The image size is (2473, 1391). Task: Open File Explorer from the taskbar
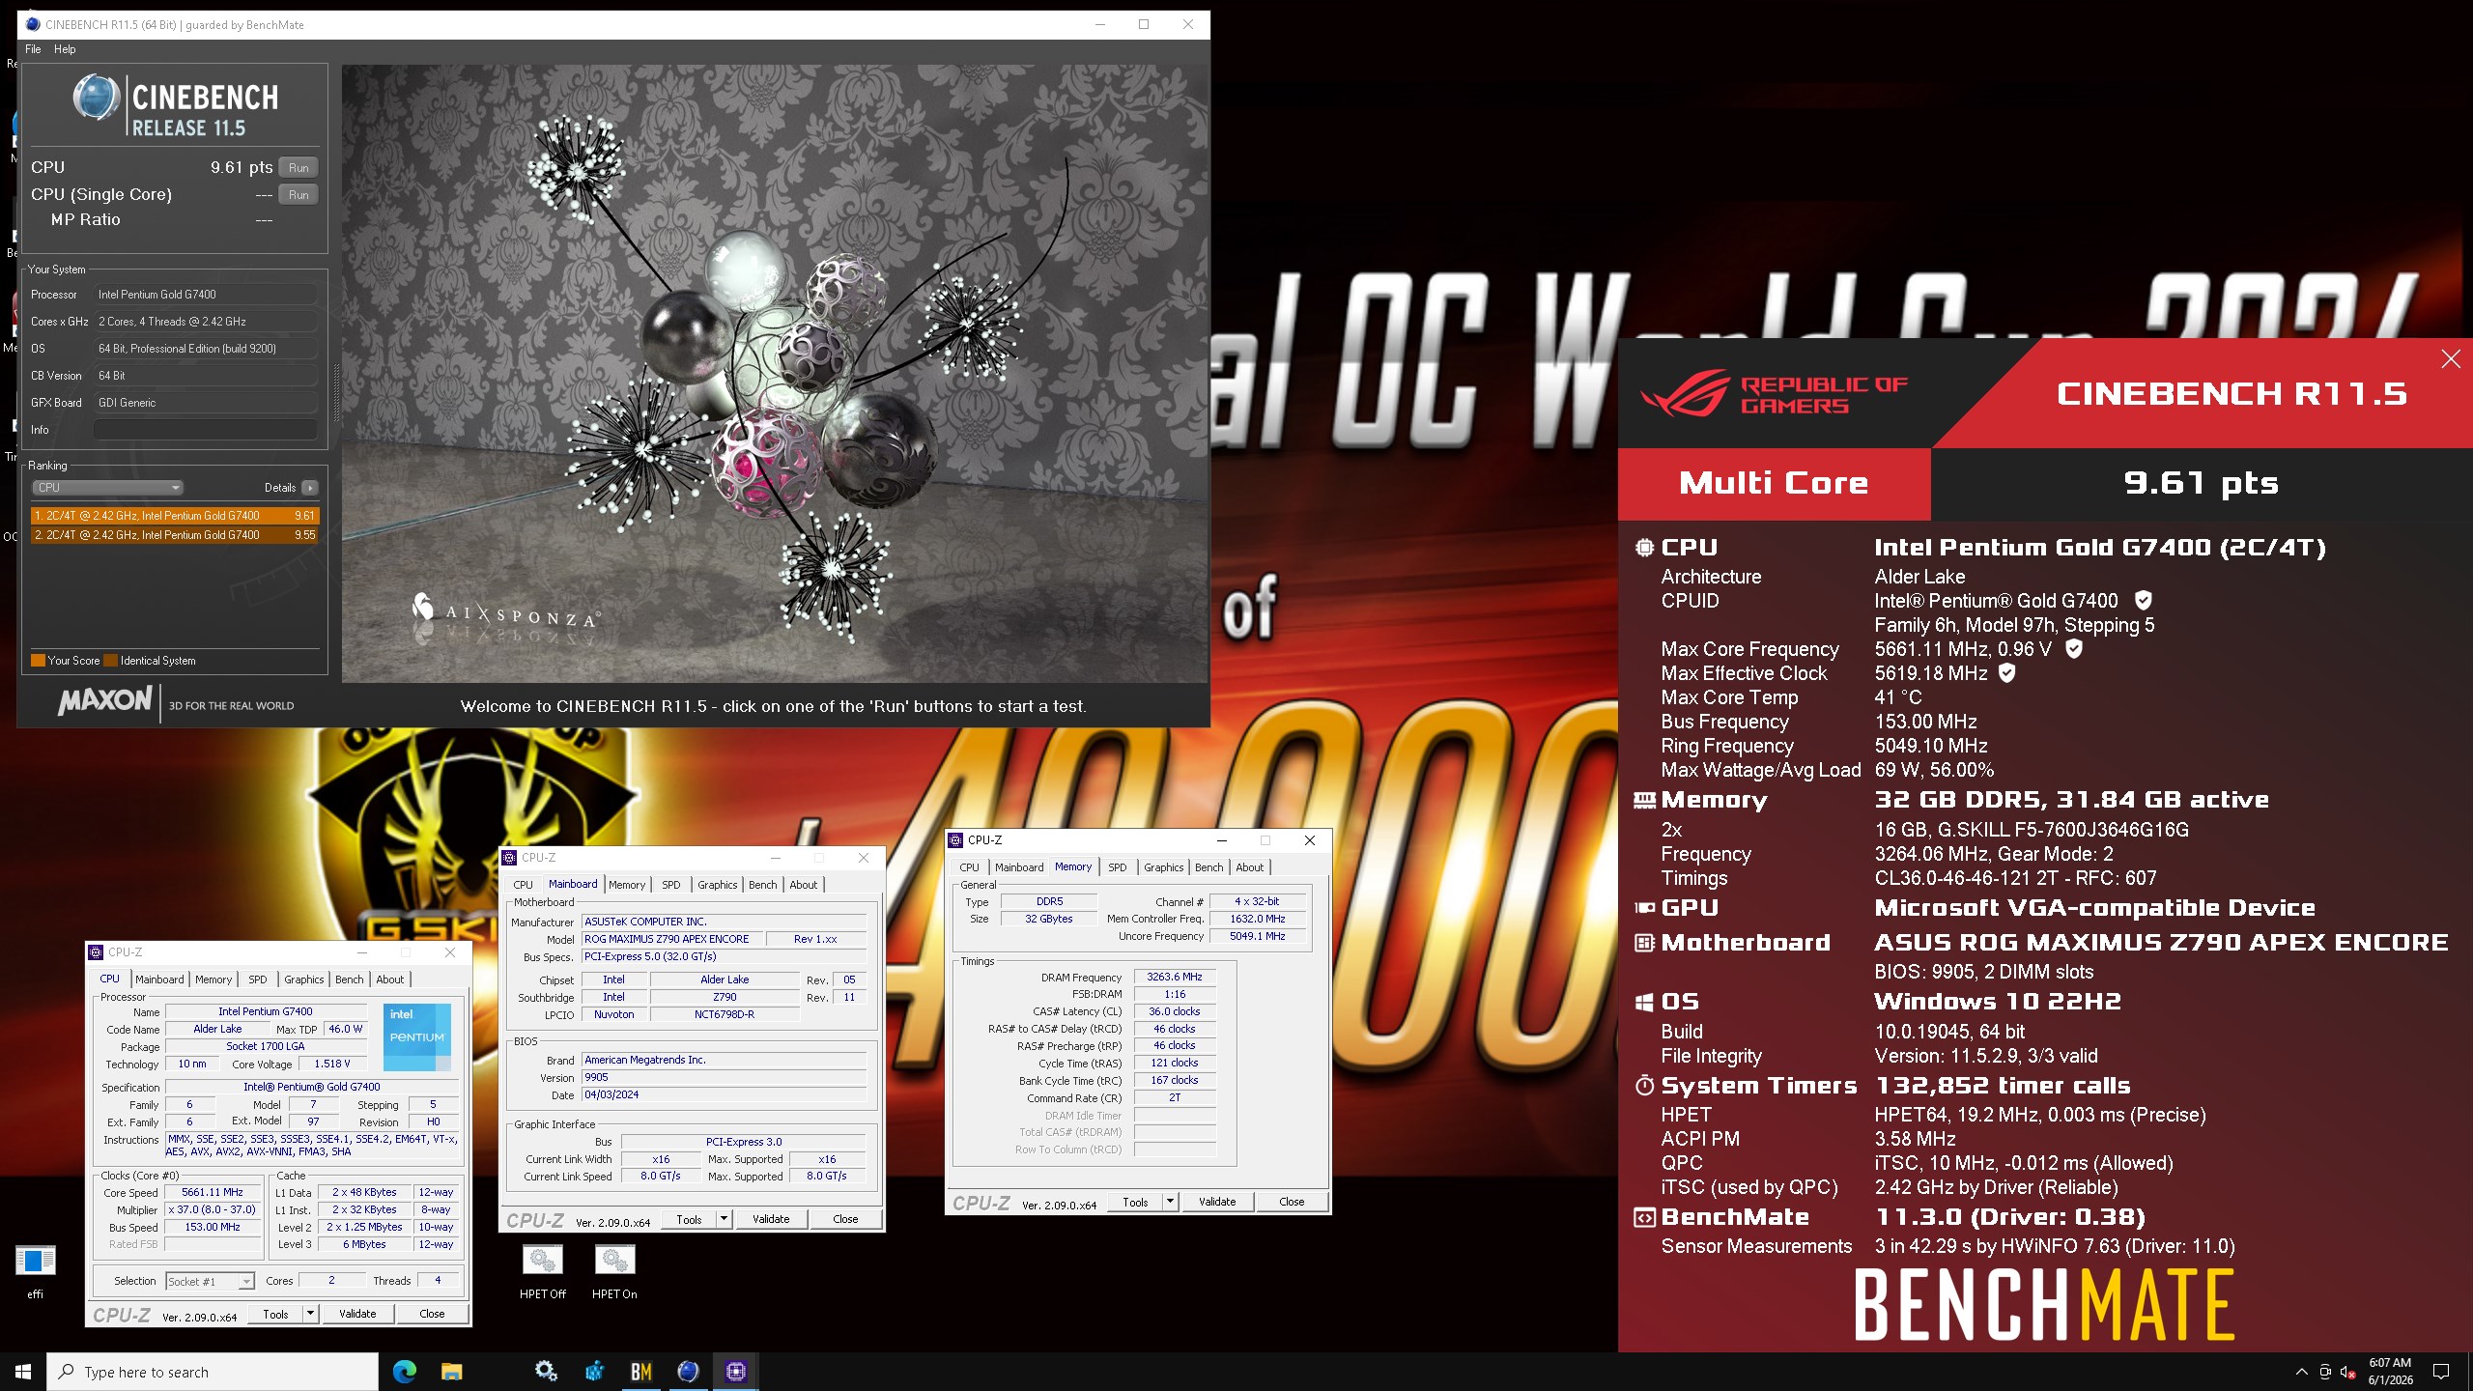tap(451, 1372)
